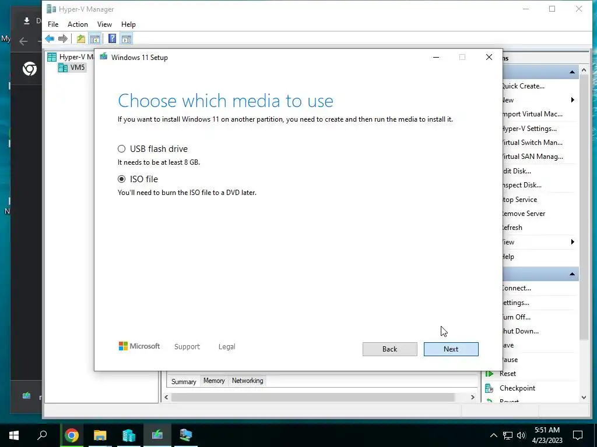Viewport: 597px width, 447px height.
Task: Open the Action menu in Hyper-V Manager
Action: click(78, 24)
